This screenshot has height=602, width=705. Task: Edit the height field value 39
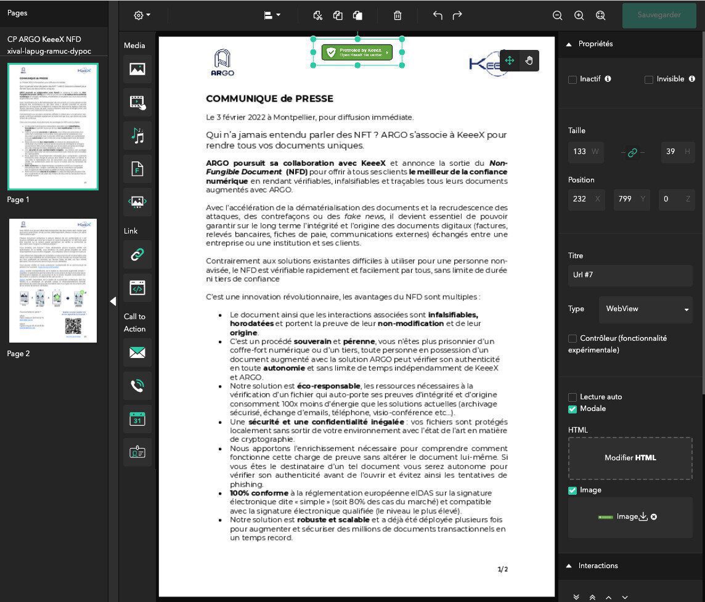coord(677,152)
